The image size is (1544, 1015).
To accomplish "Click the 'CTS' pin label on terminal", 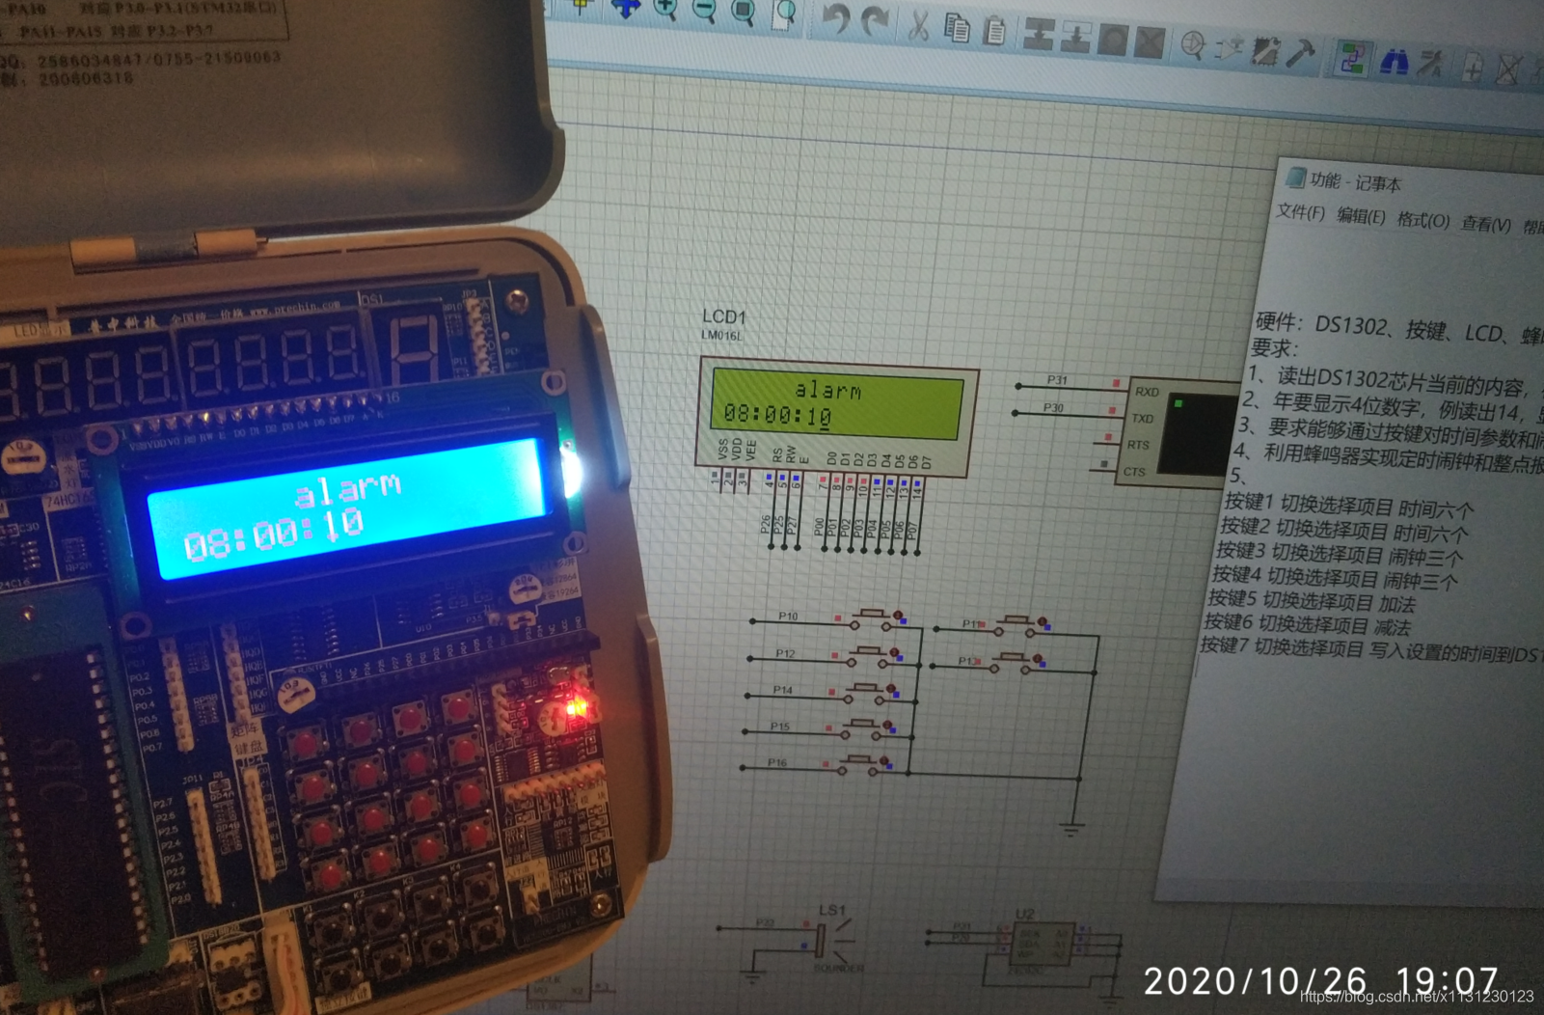I will coord(1134,472).
